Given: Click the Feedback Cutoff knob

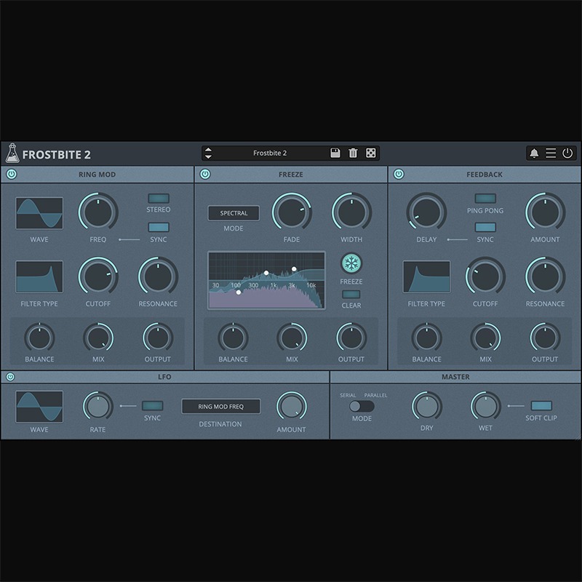Looking at the screenshot, I should click(x=485, y=276).
